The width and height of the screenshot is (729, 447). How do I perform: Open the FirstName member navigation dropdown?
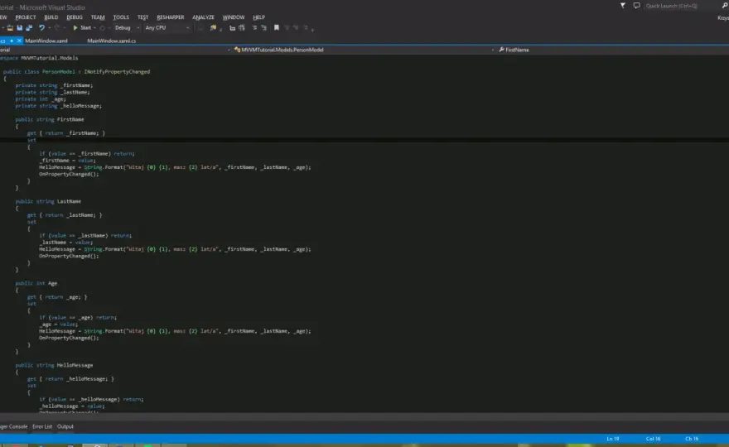(x=613, y=50)
